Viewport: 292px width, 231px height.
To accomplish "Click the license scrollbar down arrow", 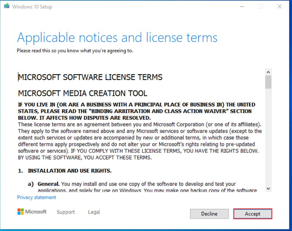I will pos(268,188).
